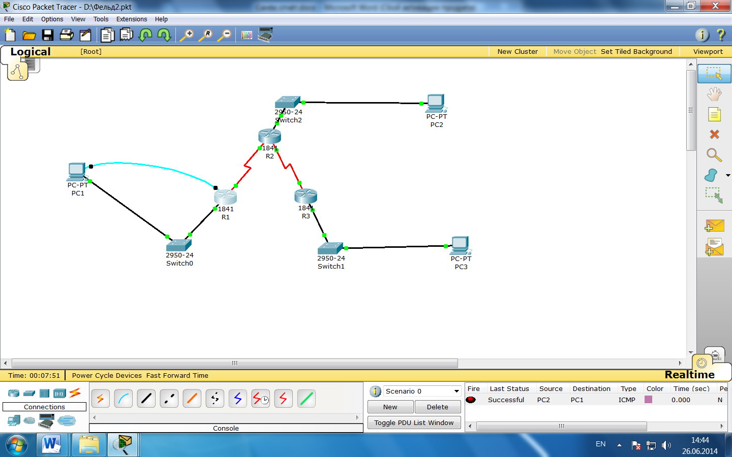Pick the Place Note tool
Viewport: 732px width, 457px height.
pyautogui.click(x=714, y=114)
